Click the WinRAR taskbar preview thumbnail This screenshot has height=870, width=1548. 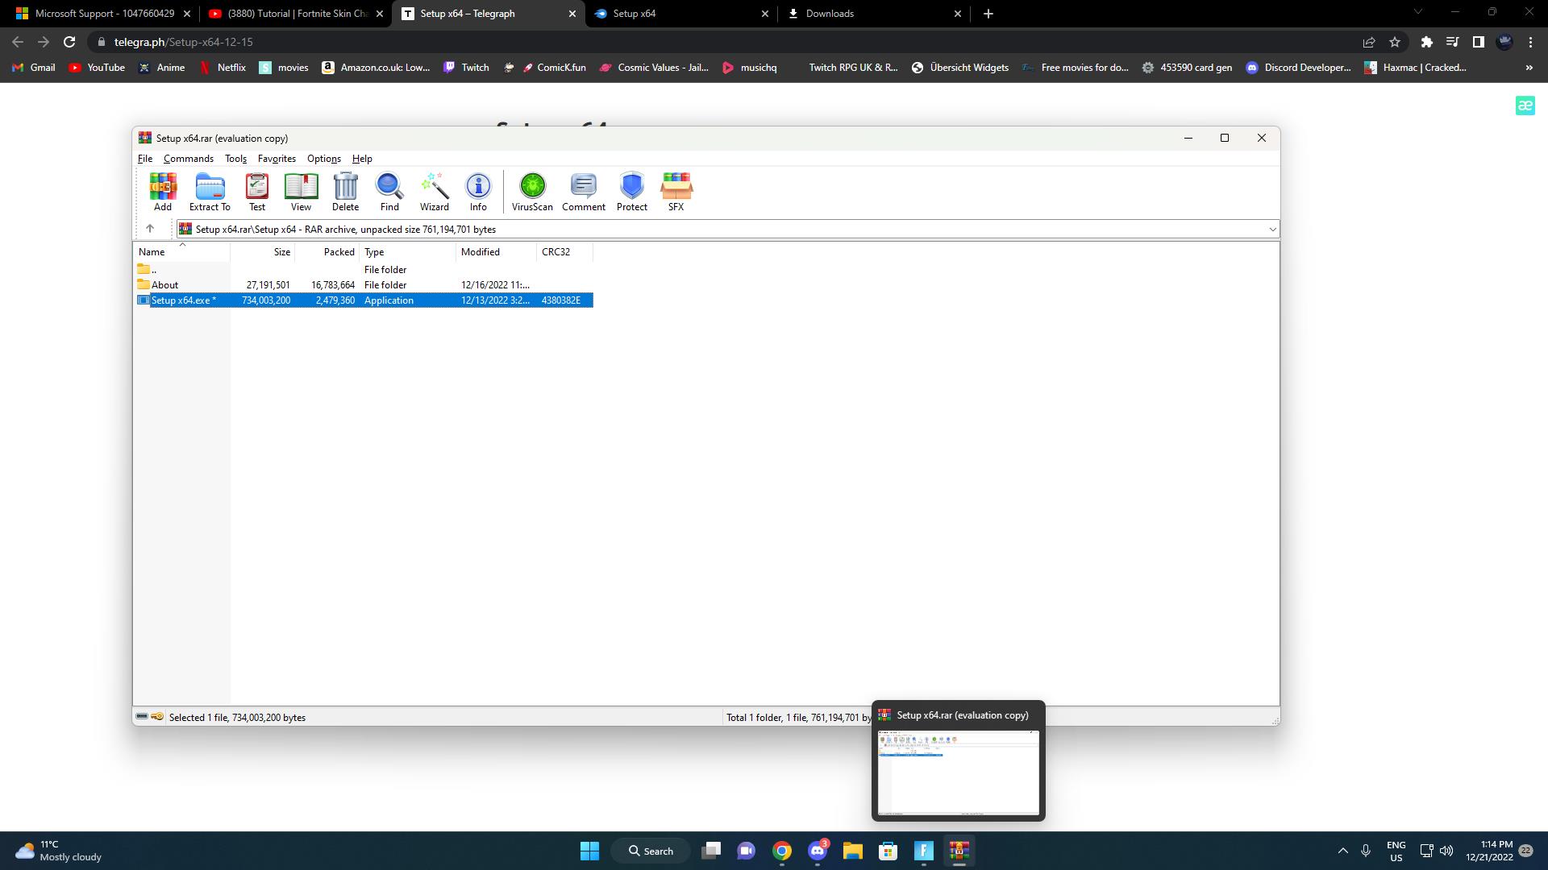(958, 772)
